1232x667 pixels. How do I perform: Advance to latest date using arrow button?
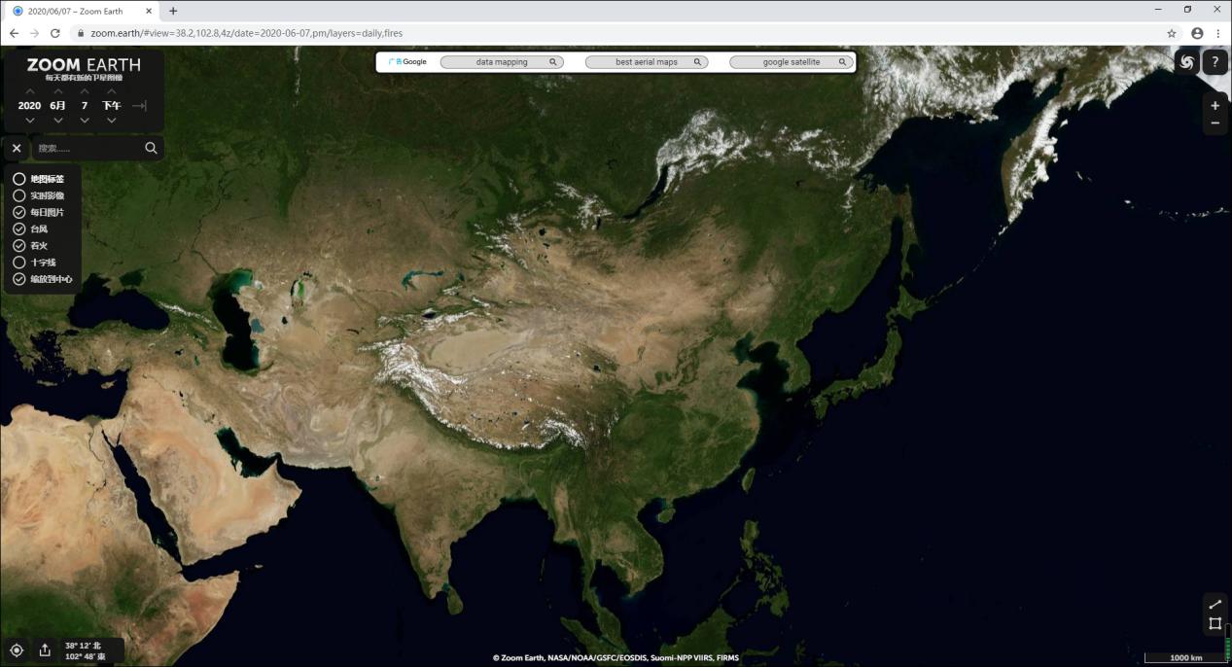(x=139, y=105)
